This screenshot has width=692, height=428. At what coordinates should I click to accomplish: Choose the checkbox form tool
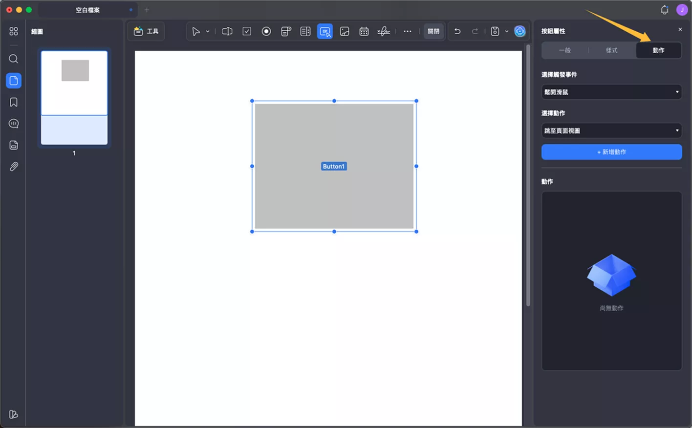247,31
